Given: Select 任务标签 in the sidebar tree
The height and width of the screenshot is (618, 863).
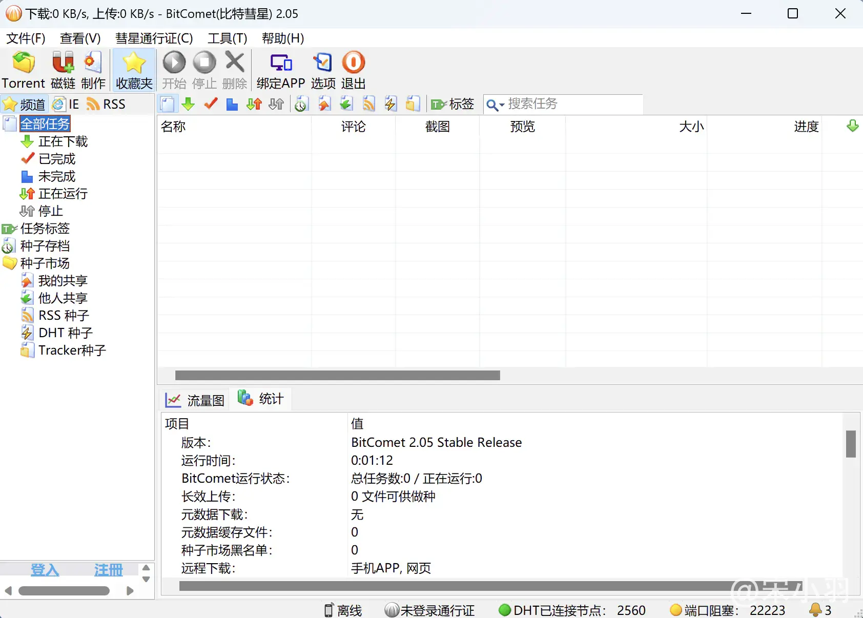Looking at the screenshot, I should pos(45,229).
